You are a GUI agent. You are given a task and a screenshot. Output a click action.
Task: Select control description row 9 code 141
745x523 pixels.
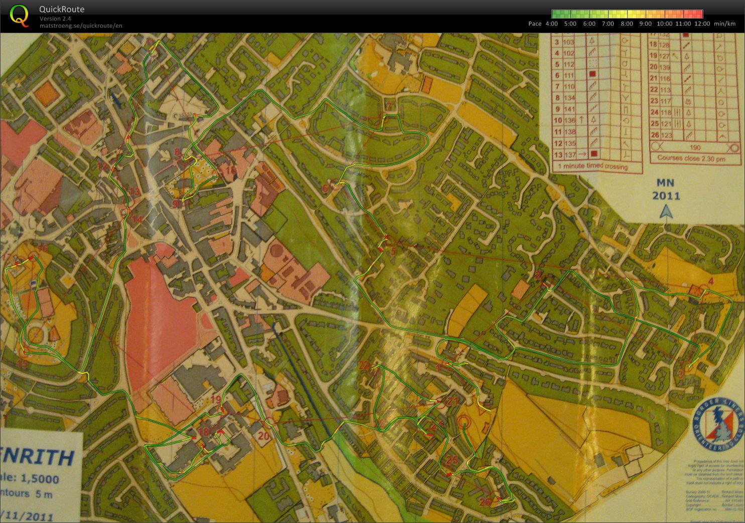597,109
